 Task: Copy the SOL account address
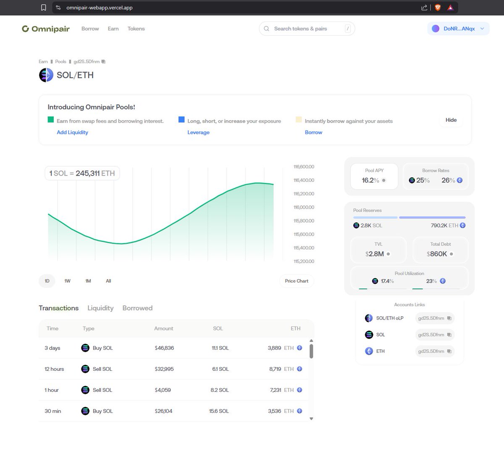[x=449, y=335]
